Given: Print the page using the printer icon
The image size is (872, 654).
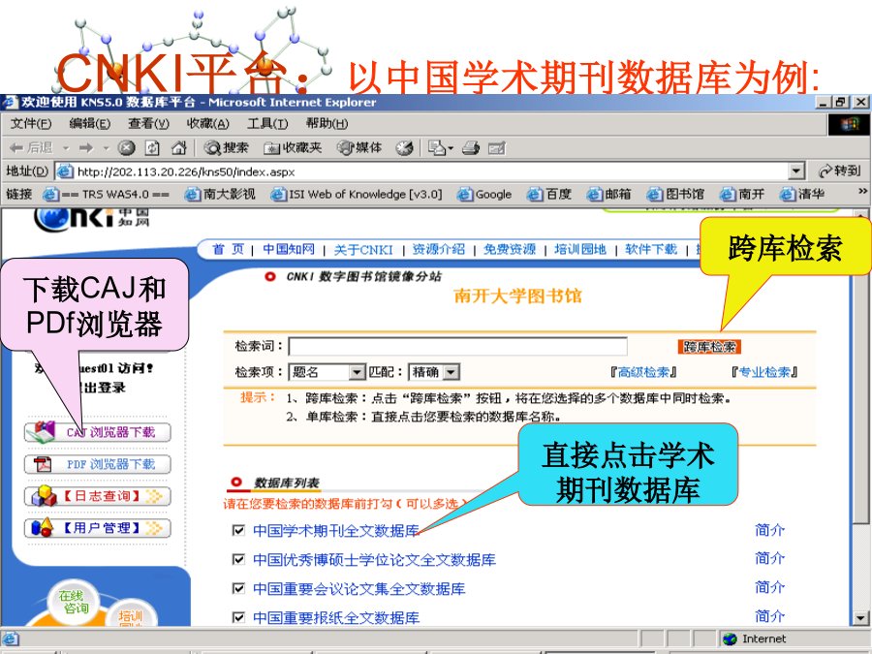Looking at the screenshot, I should tap(471, 148).
